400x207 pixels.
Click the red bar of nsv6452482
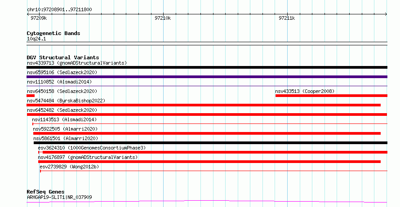pos(207,115)
